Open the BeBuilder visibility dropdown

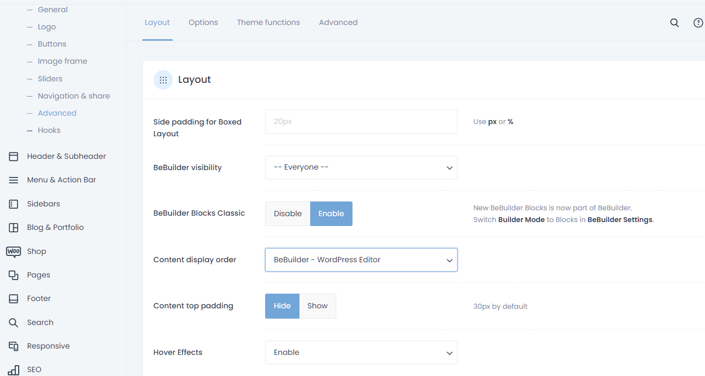pos(361,168)
